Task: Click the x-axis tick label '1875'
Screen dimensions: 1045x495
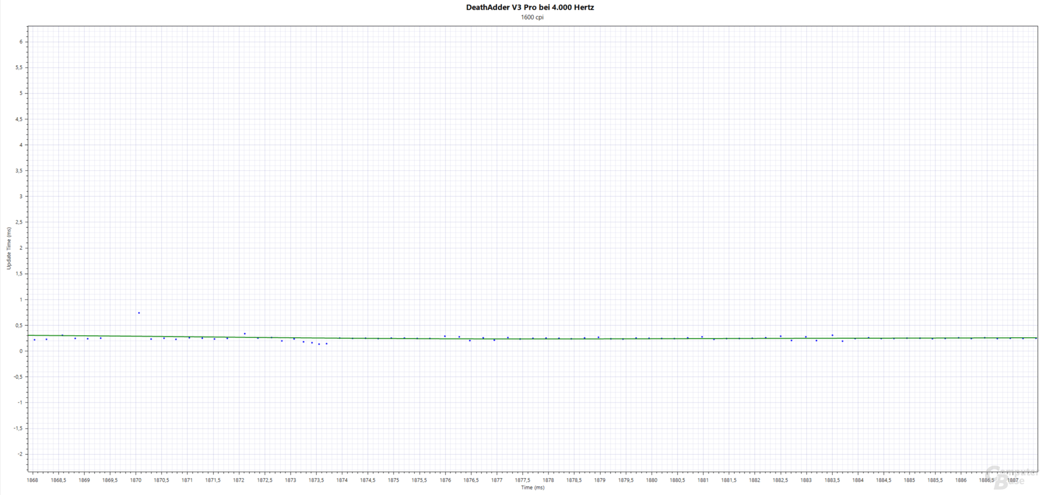Action: [x=394, y=480]
